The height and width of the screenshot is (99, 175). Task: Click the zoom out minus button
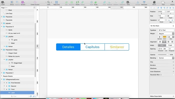tap(46, 2)
